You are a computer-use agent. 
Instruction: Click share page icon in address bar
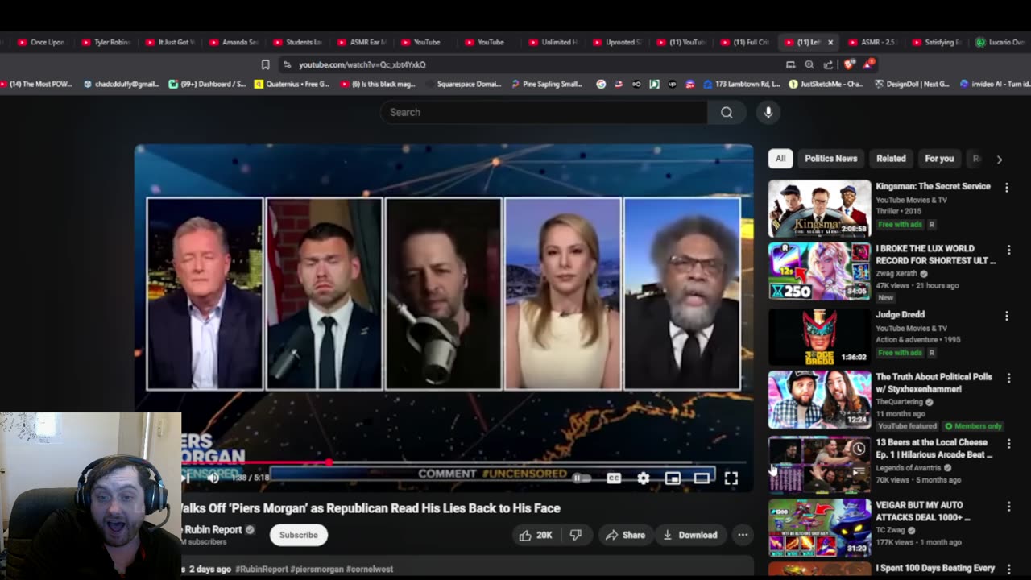(x=828, y=64)
